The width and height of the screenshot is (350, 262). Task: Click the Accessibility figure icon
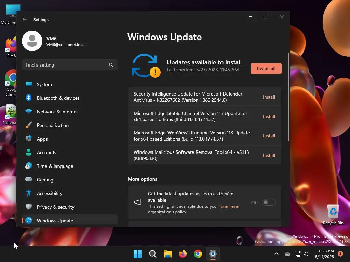tap(29, 193)
